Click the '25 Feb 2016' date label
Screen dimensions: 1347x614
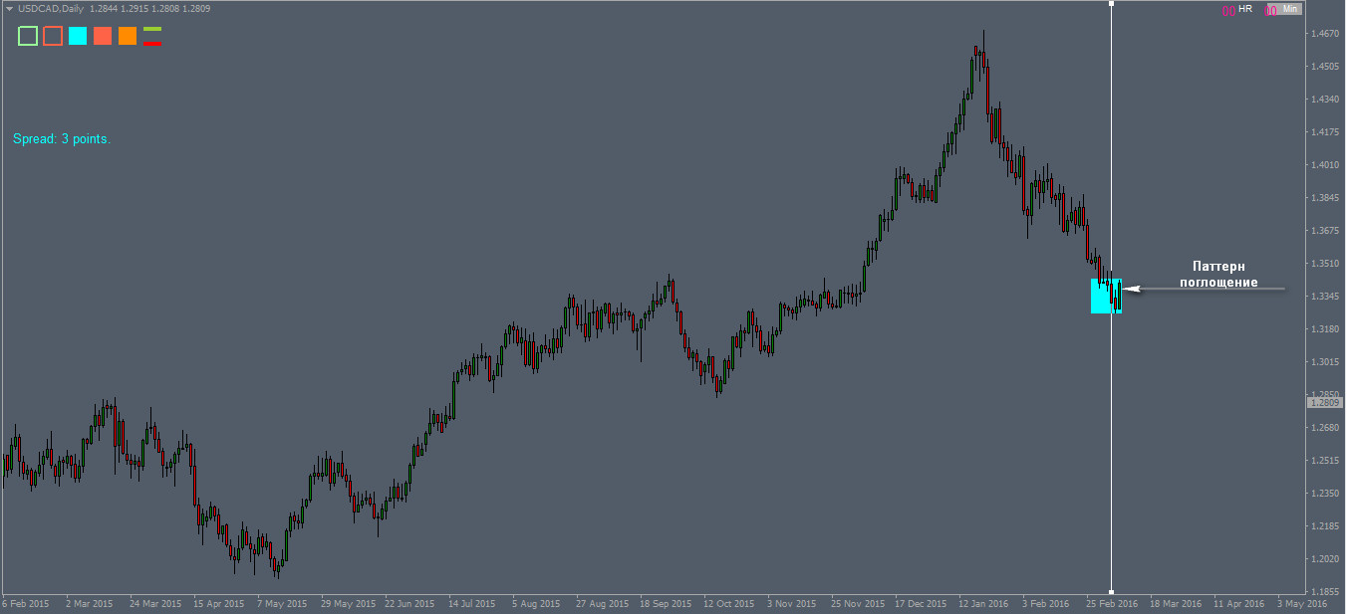[x=1112, y=604]
